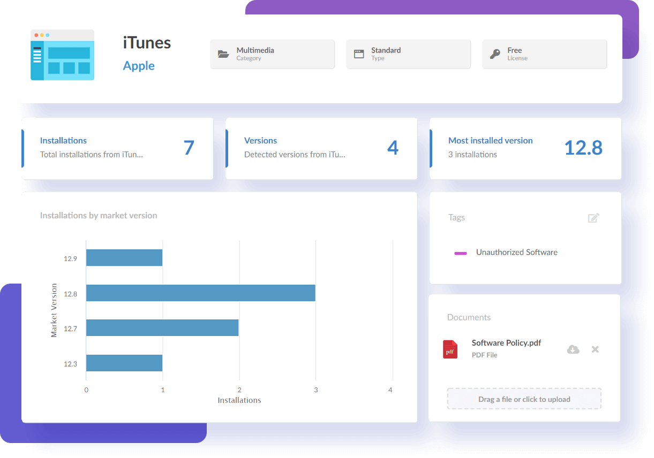
Task: Click the Most installed version card
Action: (x=525, y=148)
